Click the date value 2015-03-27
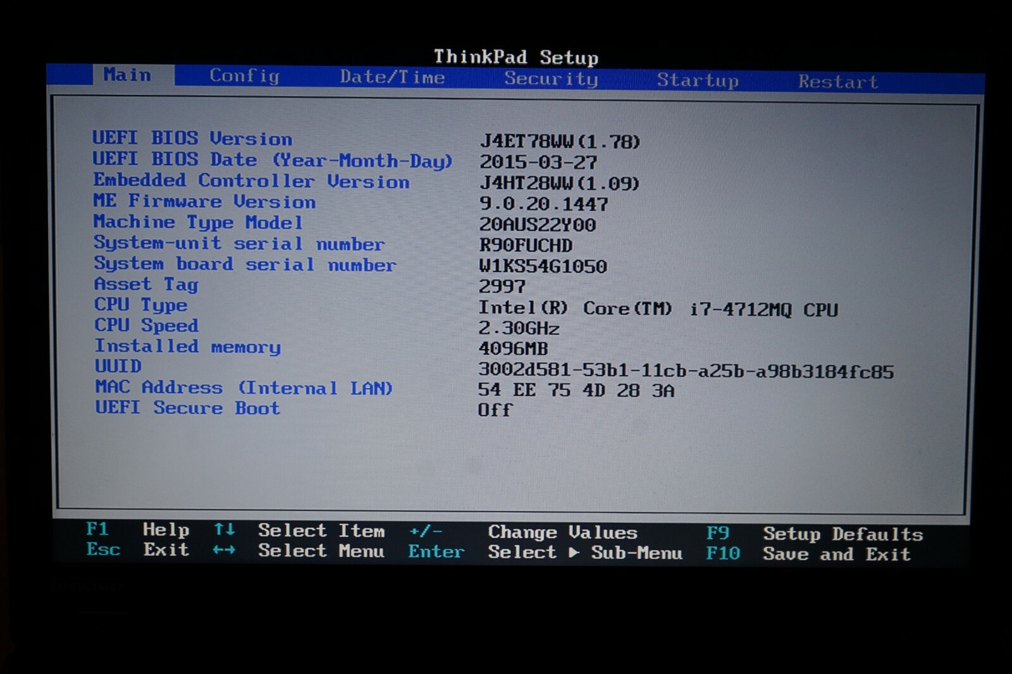The height and width of the screenshot is (674, 1012). point(538,162)
